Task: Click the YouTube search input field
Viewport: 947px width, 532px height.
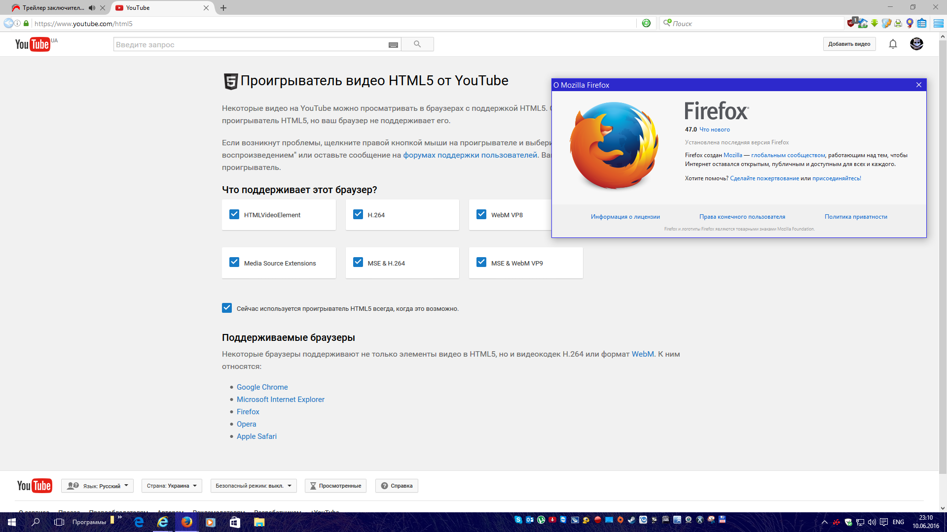Action: coord(249,44)
